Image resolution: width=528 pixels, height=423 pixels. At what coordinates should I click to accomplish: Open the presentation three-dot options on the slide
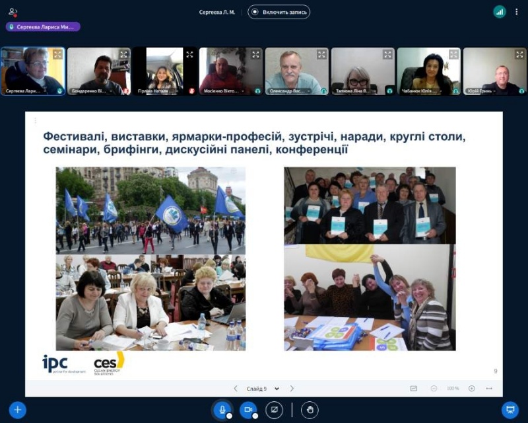(35, 121)
